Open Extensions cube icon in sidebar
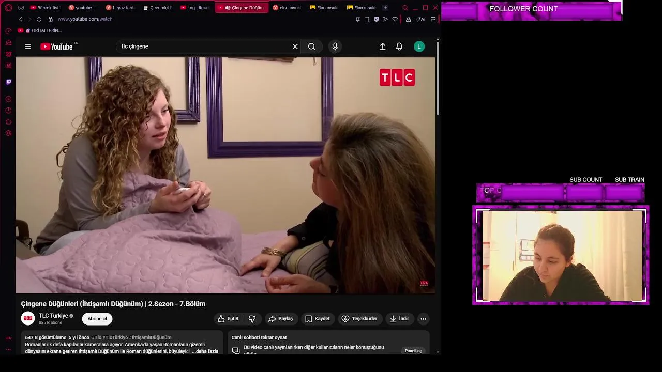662x372 pixels. (8, 122)
